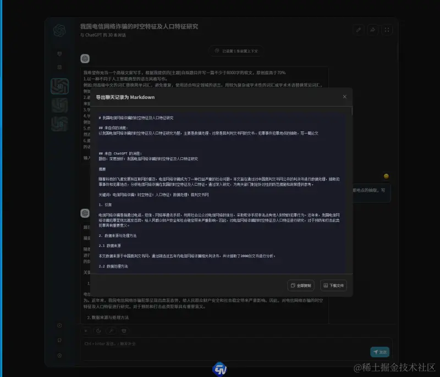Viewport: 440px width, 377px height.
Task: Download the Markdown via 下载文件 button
Action: (333, 285)
